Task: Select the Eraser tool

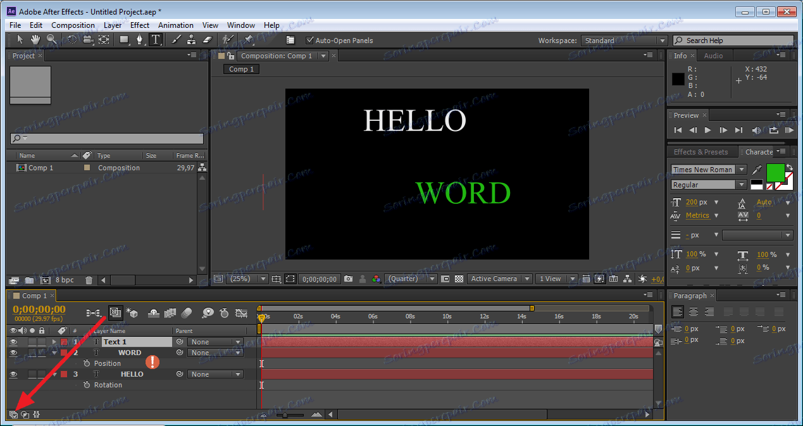Action: click(207, 40)
